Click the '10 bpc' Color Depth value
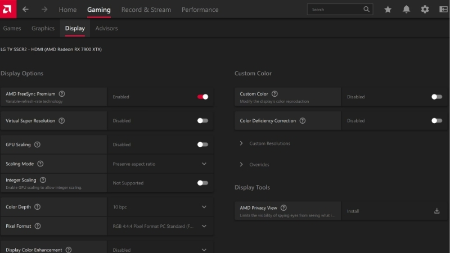The image size is (450, 253). click(120, 207)
